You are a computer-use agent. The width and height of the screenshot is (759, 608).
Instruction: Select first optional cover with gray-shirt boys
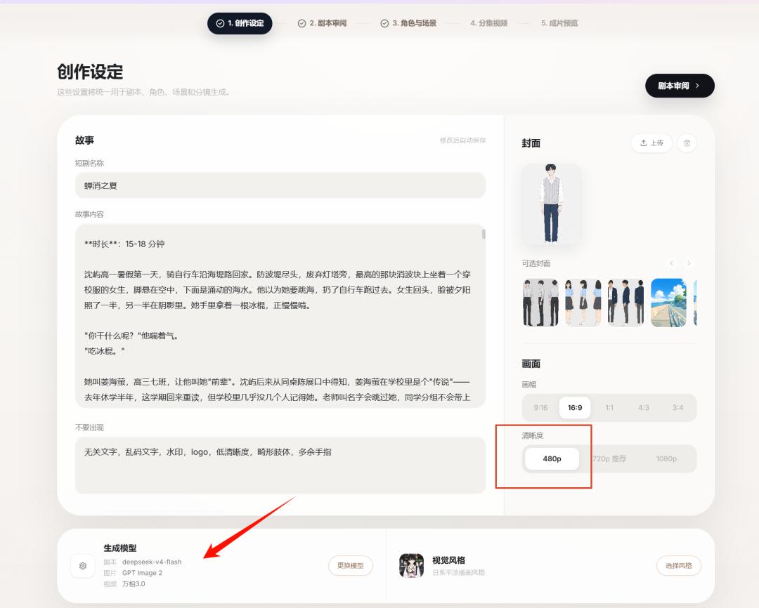(540, 303)
